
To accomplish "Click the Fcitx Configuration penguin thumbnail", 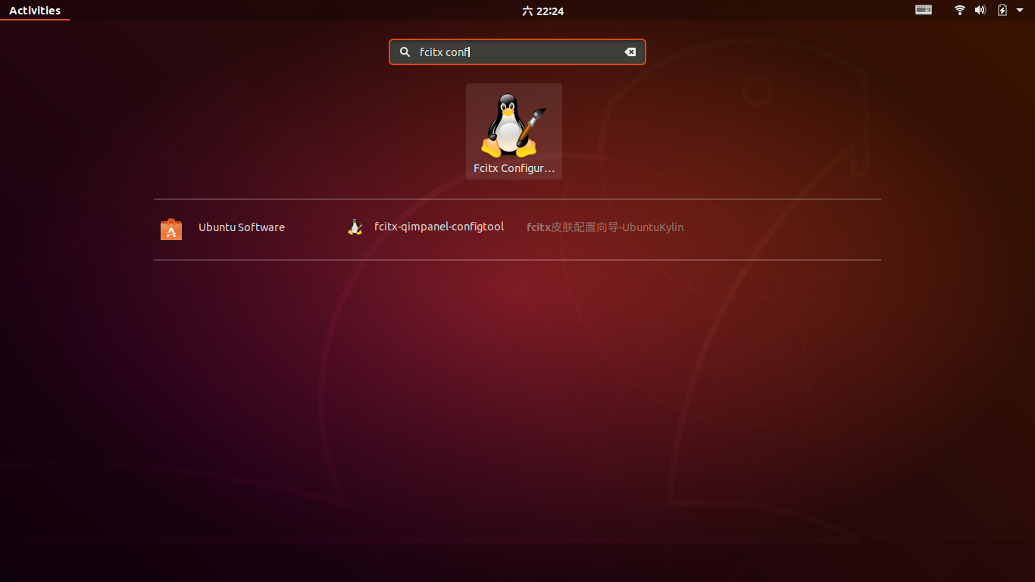I will point(514,125).
